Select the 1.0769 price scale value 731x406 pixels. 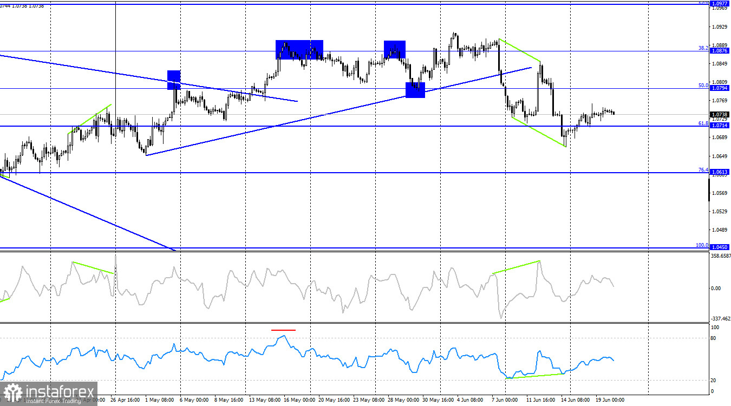tap(721, 101)
